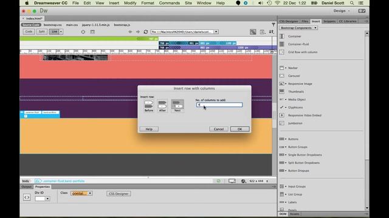Activate Live view button
Screen dimensions: 389x218
(54, 31)
